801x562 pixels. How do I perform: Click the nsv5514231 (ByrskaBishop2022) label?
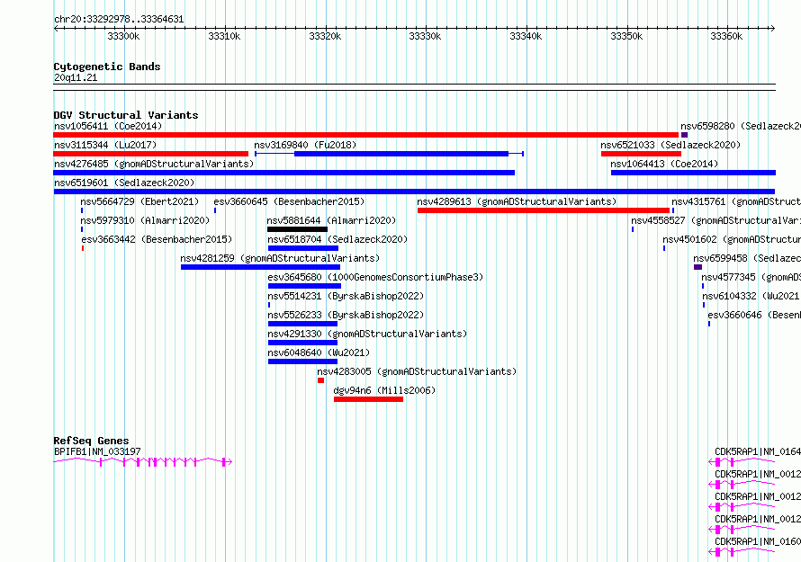346,296
